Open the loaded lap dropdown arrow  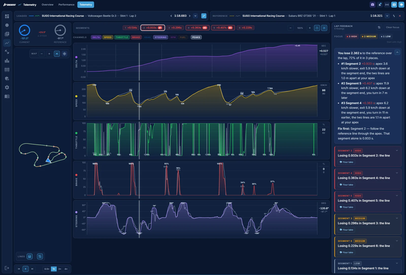click(195, 16)
